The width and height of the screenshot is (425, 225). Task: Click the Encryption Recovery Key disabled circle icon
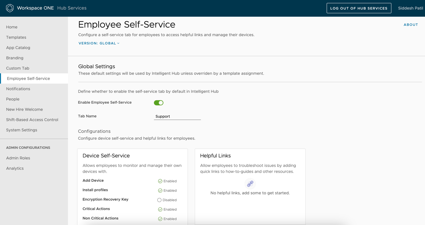pyautogui.click(x=159, y=200)
